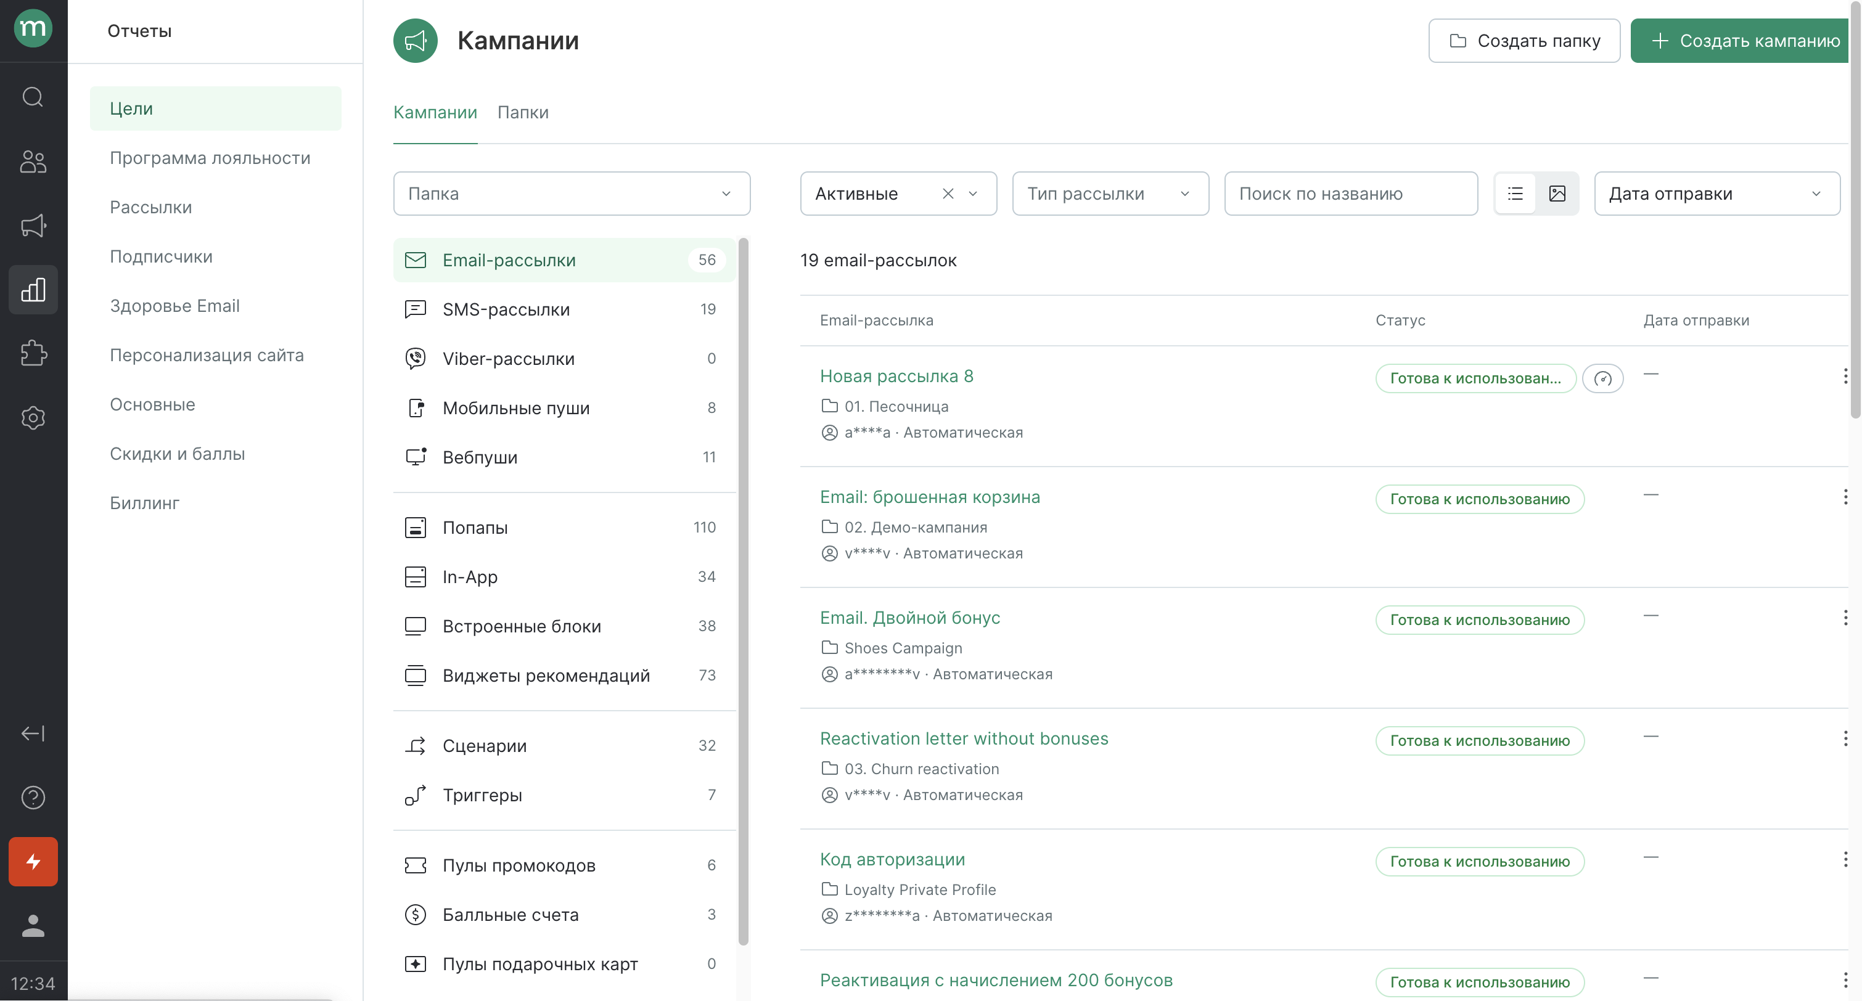Viewport: 1862px width, 1001px height.
Task: Open the integrations puzzle icon
Action: point(33,353)
